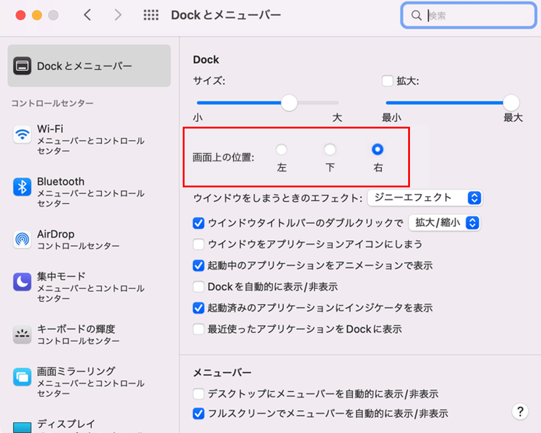Viewport: 541px width, 433px height.
Task: Select 画面ミラーリング in the sidebar list
Action: click(x=89, y=382)
